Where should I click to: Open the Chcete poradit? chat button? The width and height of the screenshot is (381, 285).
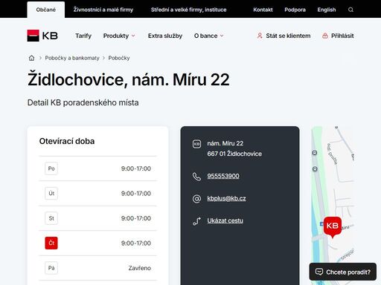[342, 272]
